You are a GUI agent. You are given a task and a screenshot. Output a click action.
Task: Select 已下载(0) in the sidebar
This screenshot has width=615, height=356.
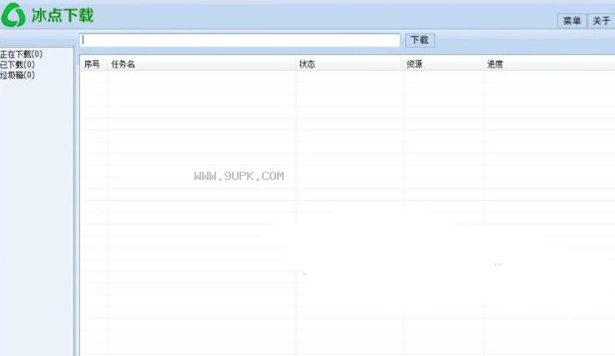(x=18, y=64)
